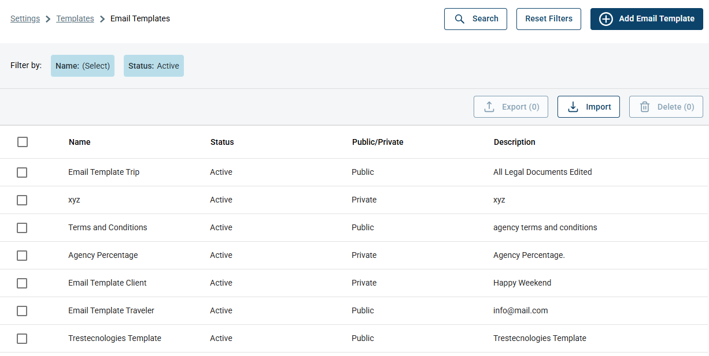The image size is (709, 356).
Task: Click the Delete (0) button
Action: click(x=666, y=107)
